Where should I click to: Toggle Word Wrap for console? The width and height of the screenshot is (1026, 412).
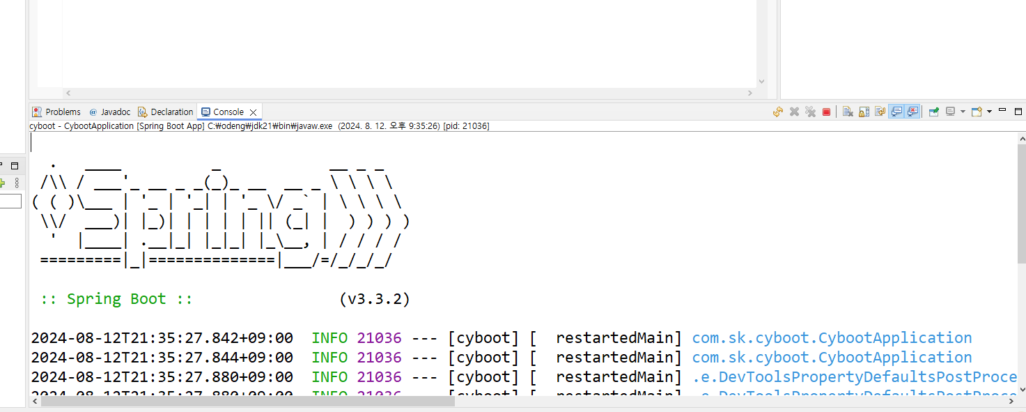[880, 112]
